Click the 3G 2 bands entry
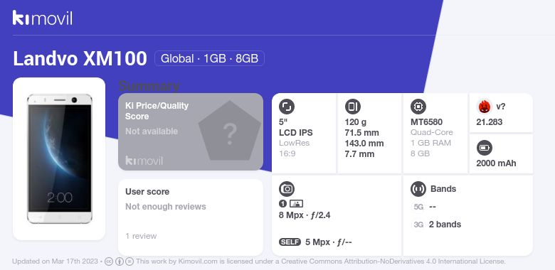The height and width of the screenshot is (270, 555). (437, 225)
